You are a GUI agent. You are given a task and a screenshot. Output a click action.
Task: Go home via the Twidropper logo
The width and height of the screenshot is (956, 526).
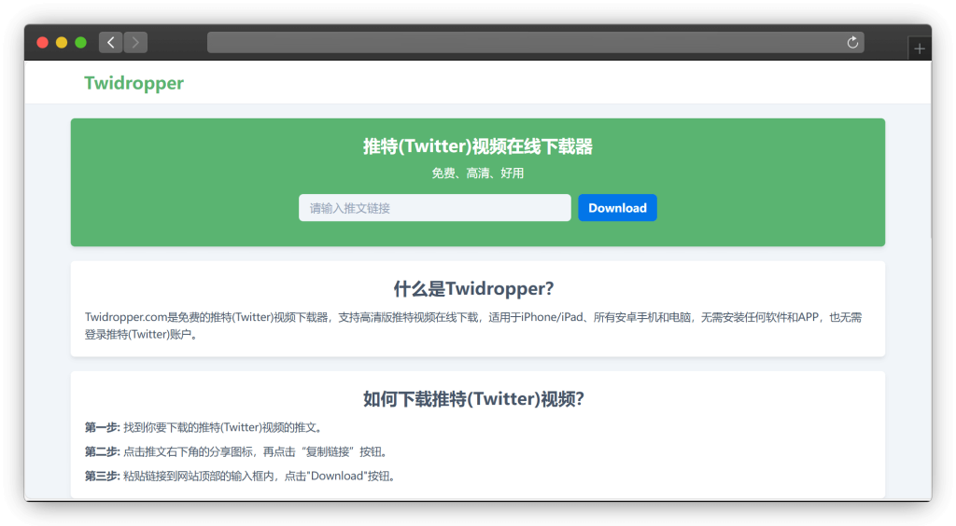click(x=134, y=83)
